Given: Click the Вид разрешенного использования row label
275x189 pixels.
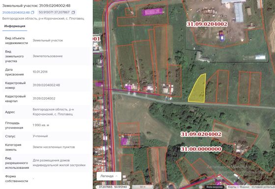Looking at the screenshot, I should (x=17, y=163).
